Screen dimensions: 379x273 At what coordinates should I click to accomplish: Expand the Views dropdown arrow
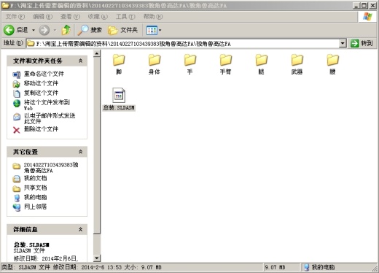[160, 30]
